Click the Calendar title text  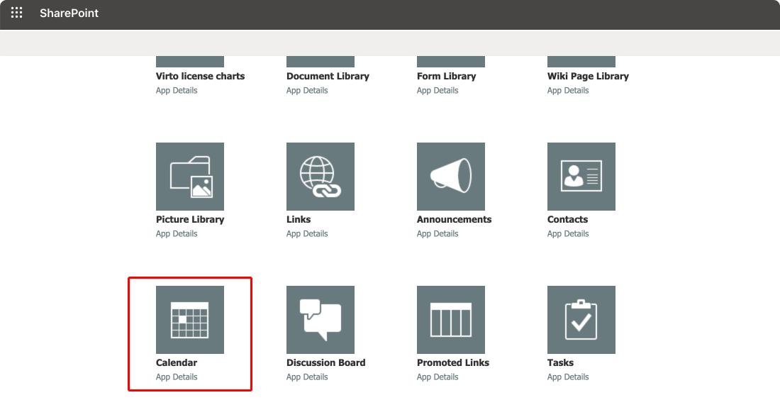pos(177,362)
